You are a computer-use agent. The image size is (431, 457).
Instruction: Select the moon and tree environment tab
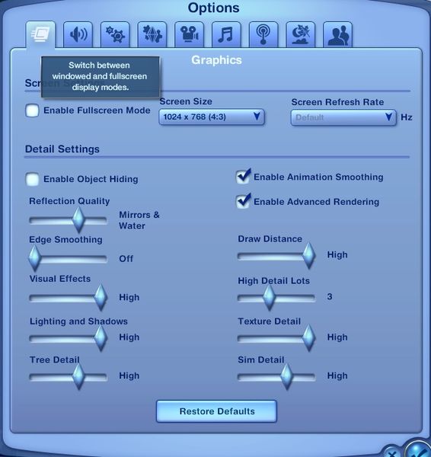tap(301, 34)
